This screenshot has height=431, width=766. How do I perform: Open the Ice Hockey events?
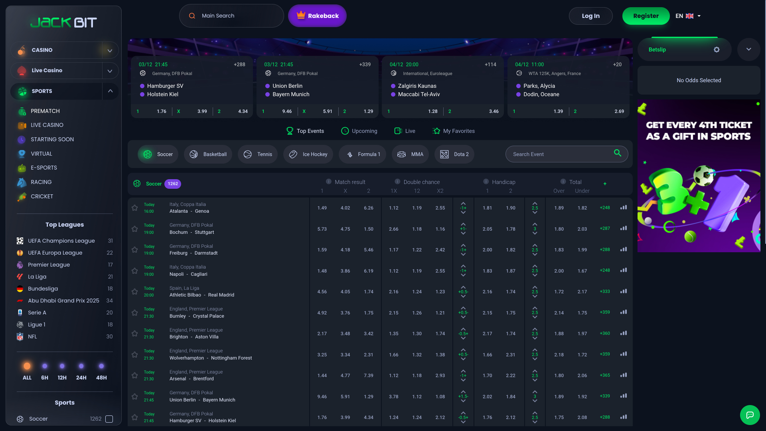308,154
